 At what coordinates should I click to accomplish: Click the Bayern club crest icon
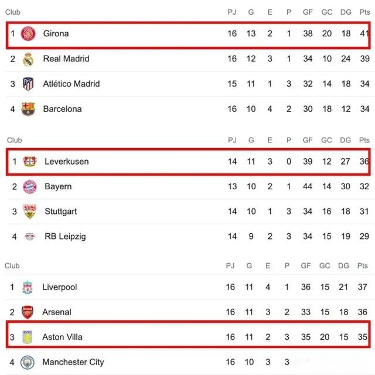30,186
